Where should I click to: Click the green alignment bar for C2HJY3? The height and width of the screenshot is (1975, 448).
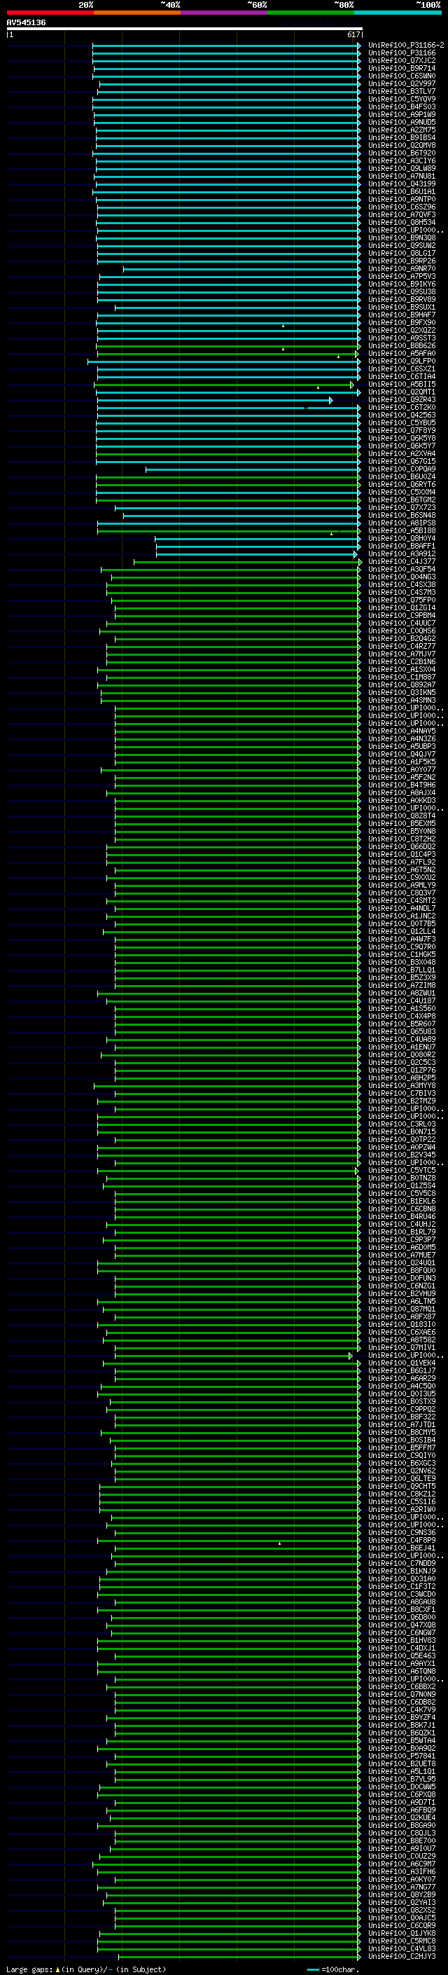239,1957
